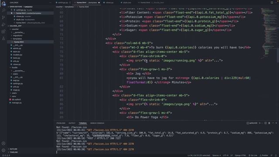The width and height of the screenshot is (279, 157).
Task: Click the editor vertical scrollbar thumb
Action: pos(278,55)
